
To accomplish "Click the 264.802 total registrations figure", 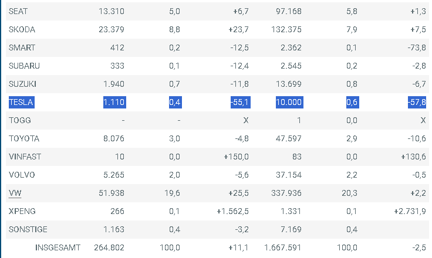I will point(109,247).
